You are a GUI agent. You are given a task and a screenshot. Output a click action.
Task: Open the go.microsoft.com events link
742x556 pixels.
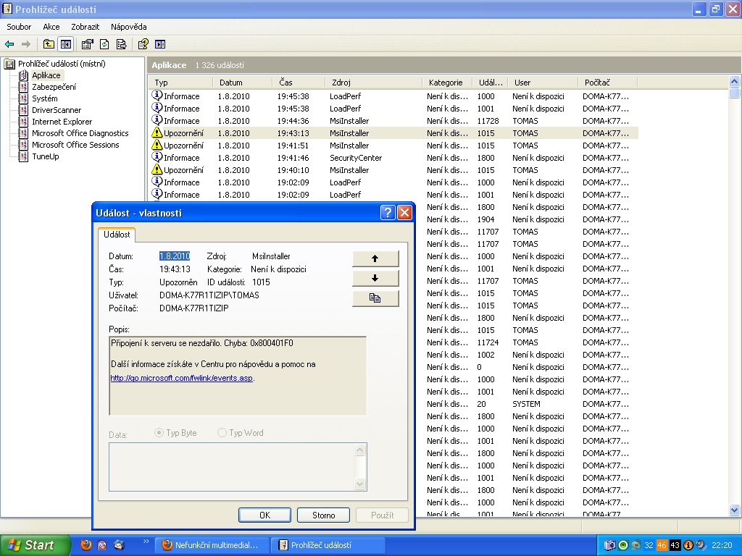[181, 378]
